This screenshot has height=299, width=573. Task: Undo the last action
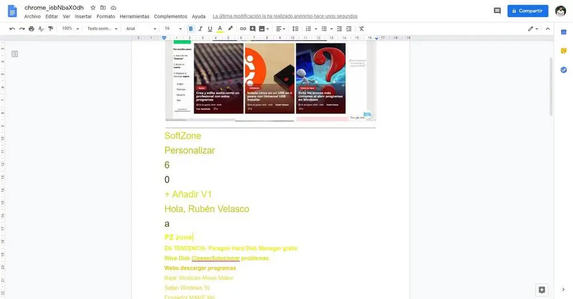click(12, 29)
